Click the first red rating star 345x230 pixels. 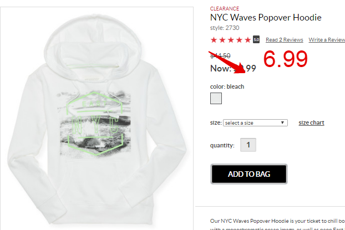click(x=214, y=40)
